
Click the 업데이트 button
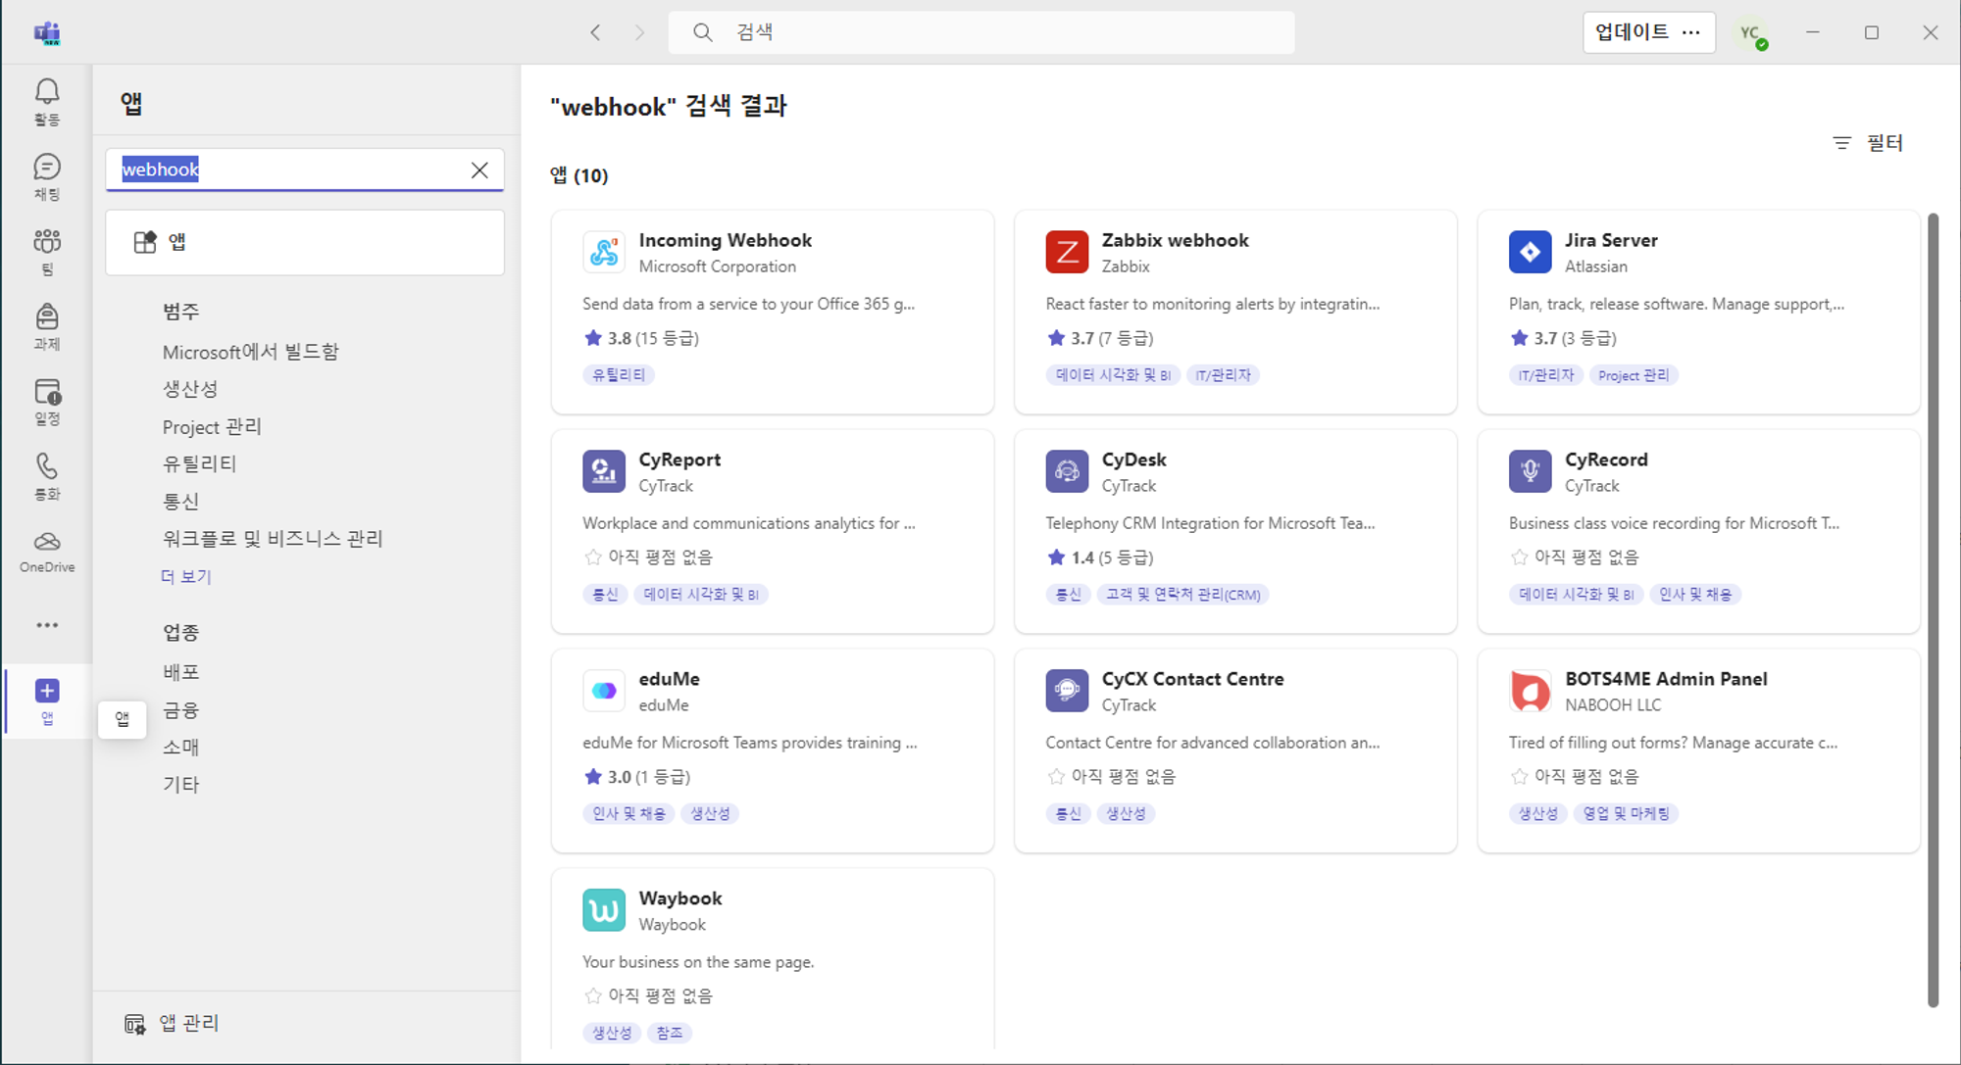point(1632,32)
